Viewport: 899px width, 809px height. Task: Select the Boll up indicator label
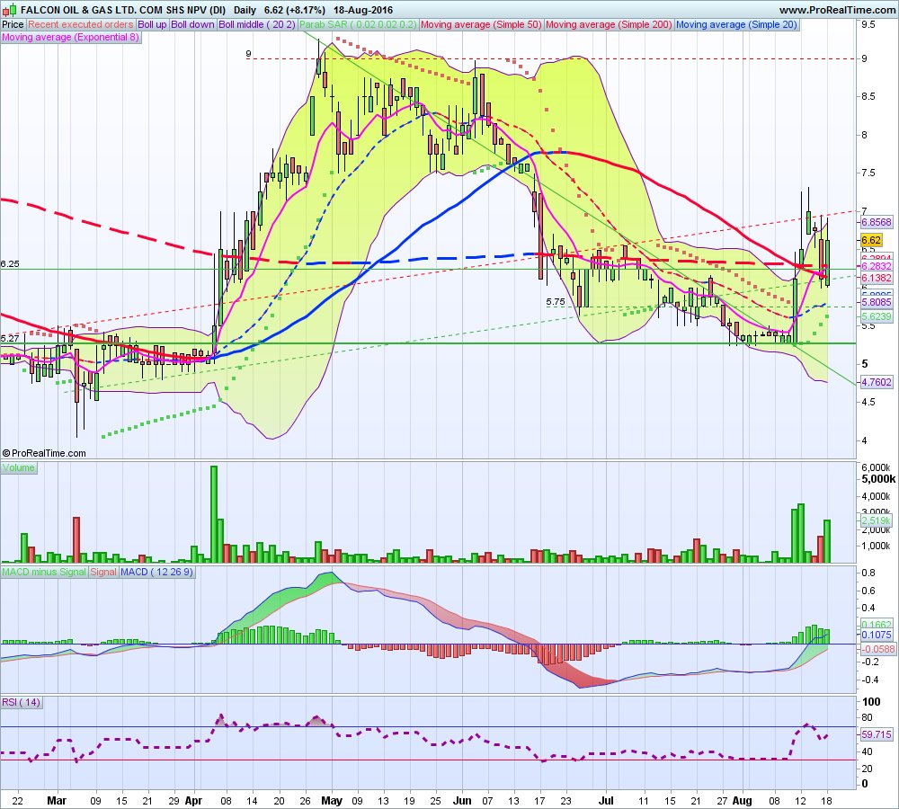click(152, 24)
